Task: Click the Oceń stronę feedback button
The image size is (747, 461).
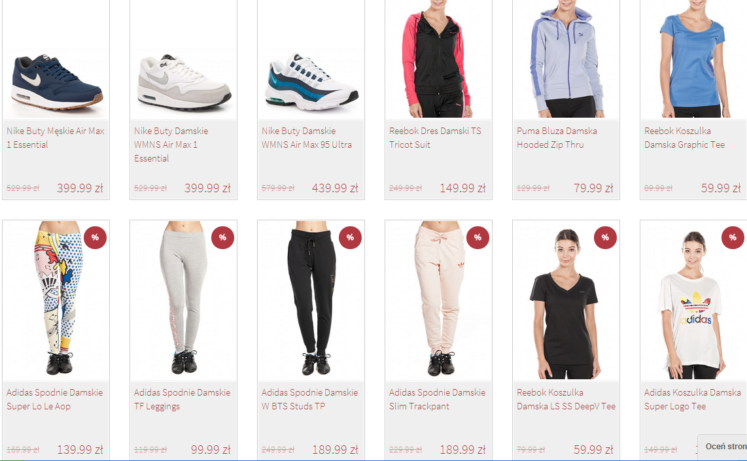Action: [x=723, y=447]
